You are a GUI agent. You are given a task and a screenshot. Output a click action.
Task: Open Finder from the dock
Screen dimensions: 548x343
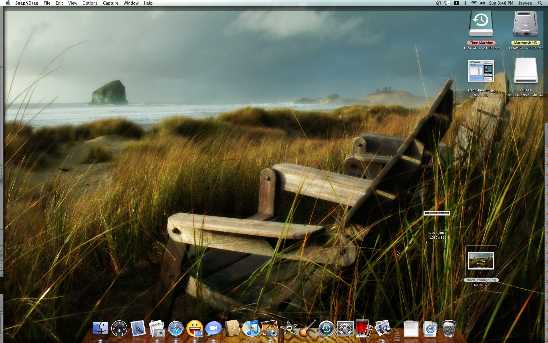[100, 328]
